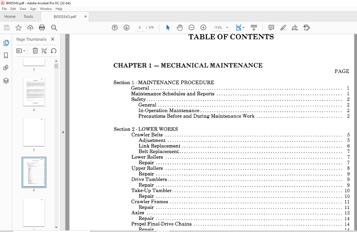
Task: Click 'Propel Final-Drive Chains' entry
Action: pyautogui.click(x=161, y=224)
